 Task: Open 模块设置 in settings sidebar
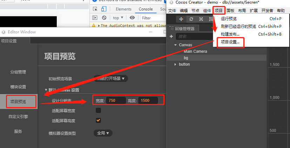pos(18,87)
